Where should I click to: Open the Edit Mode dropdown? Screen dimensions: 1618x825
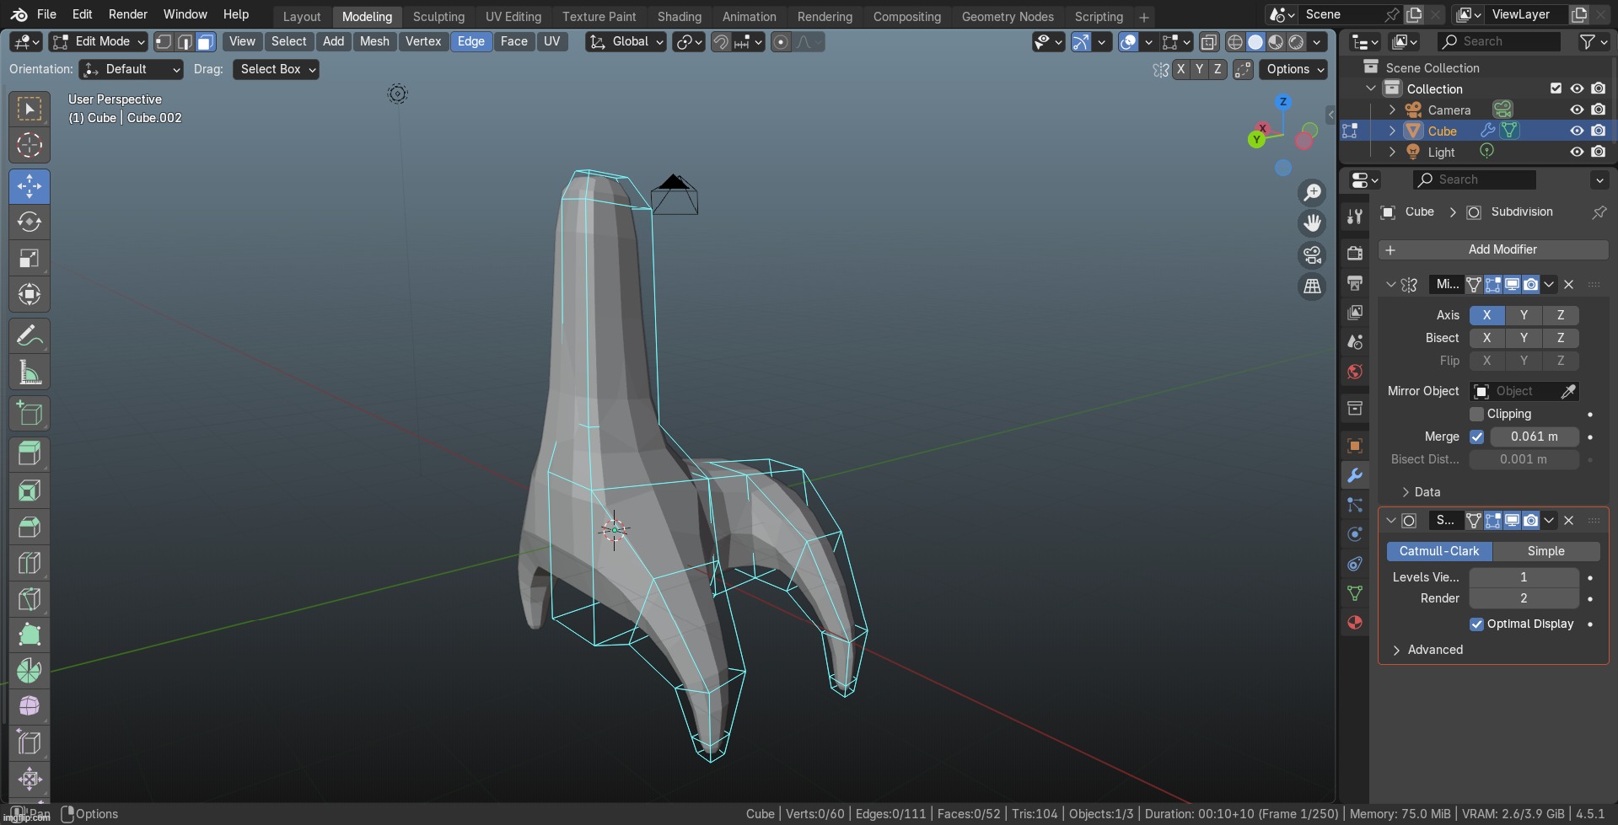click(x=99, y=41)
